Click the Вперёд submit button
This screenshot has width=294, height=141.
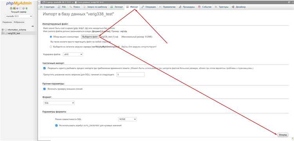pos(283,135)
